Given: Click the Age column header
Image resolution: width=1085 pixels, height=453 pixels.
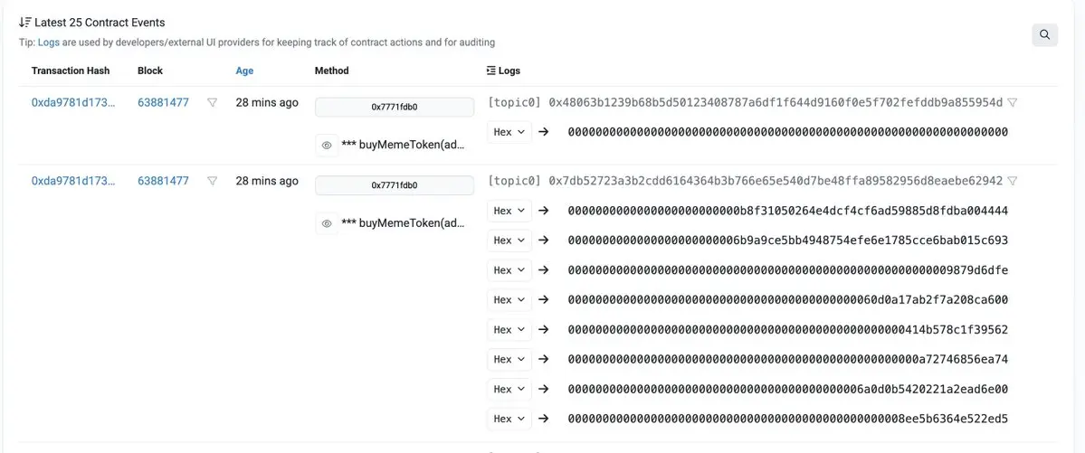Looking at the screenshot, I should [x=244, y=71].
